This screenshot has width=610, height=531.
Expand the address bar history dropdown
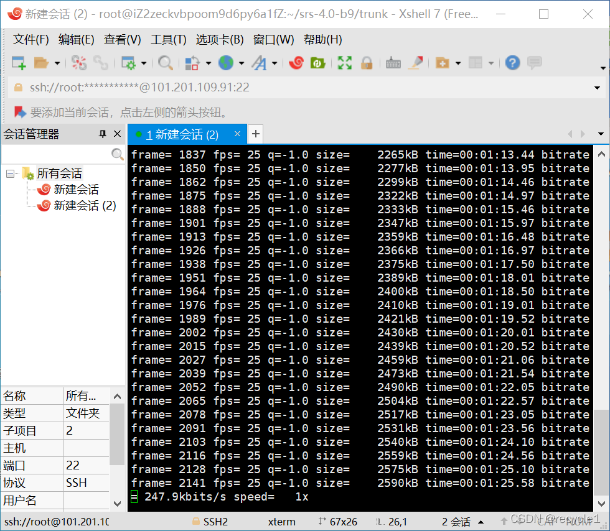[x=597, y=88]
